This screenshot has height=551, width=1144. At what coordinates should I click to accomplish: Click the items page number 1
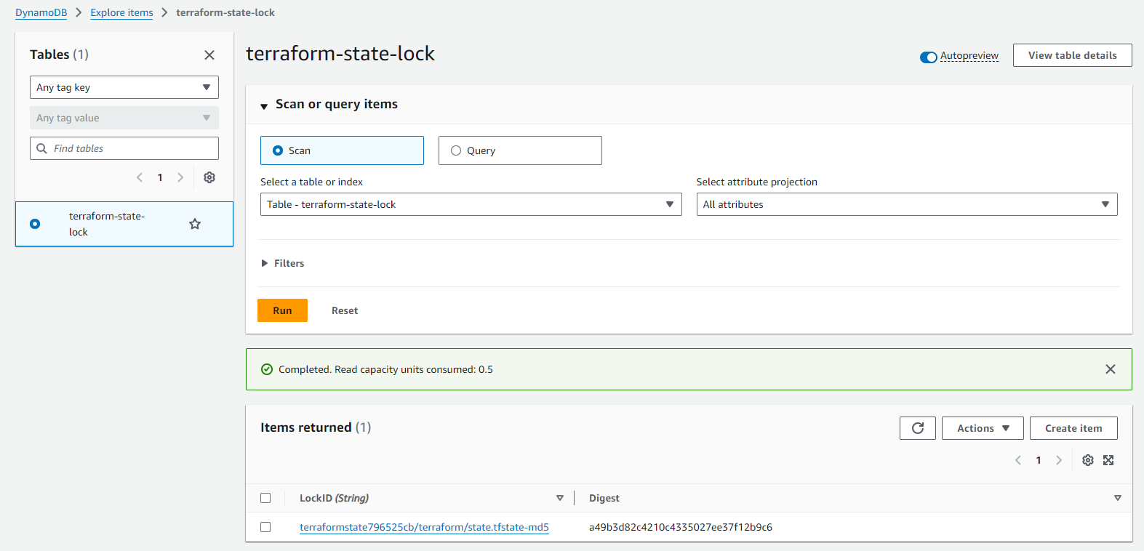1039,460
